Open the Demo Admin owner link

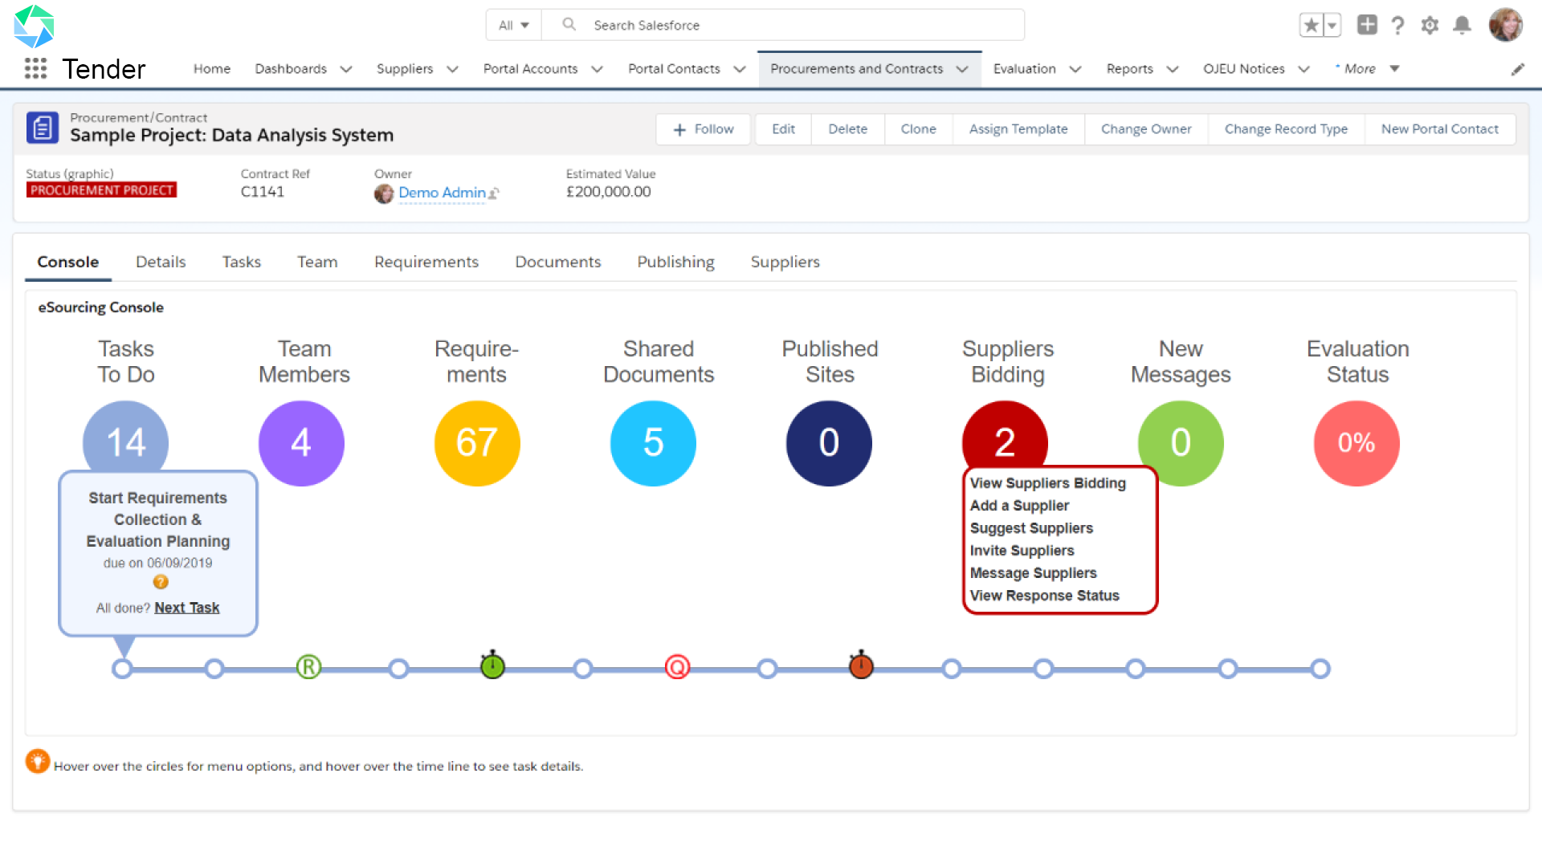click(x=443, y=193)
